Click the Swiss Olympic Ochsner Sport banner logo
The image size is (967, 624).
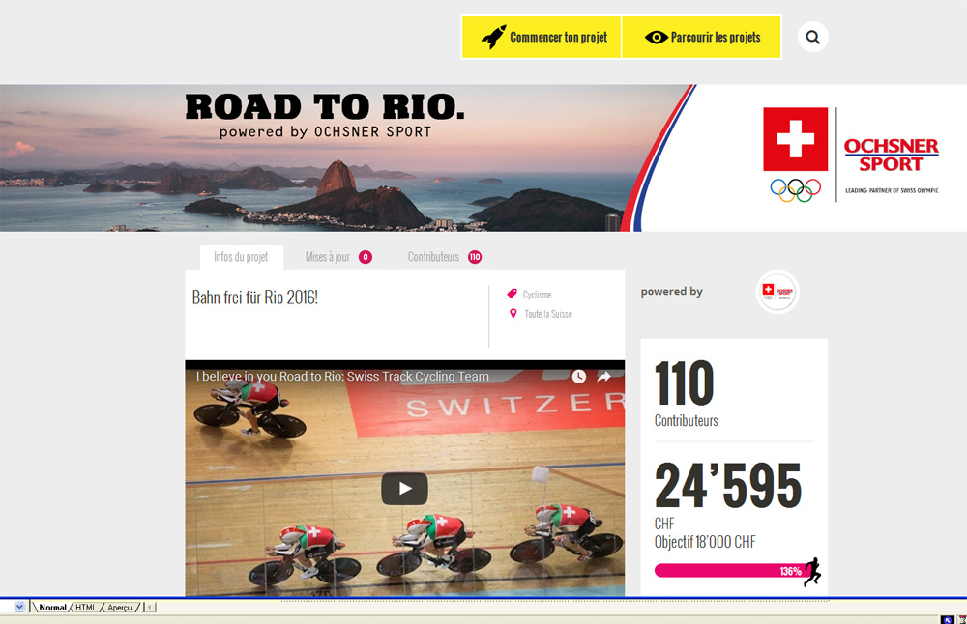[851, 155]
